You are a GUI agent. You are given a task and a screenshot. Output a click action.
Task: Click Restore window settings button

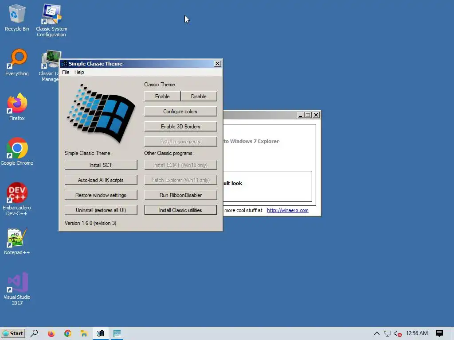pyautogui.click(x=101, y=195)
